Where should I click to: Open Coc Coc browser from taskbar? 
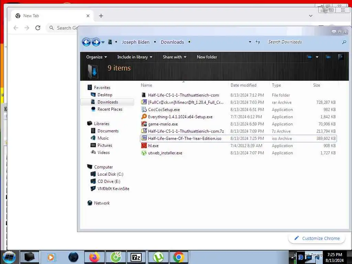[x=115, y=257]
